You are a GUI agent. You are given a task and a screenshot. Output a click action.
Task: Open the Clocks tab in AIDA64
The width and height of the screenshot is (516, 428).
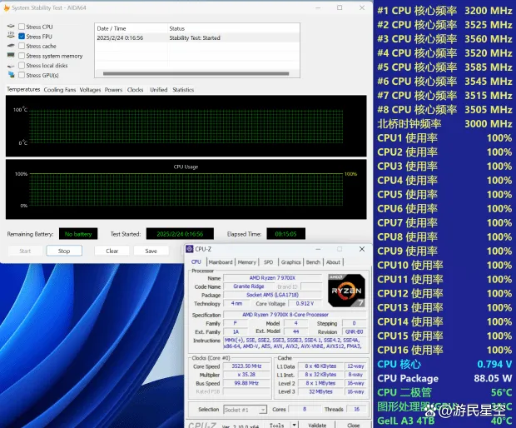(x=136, y=90)
